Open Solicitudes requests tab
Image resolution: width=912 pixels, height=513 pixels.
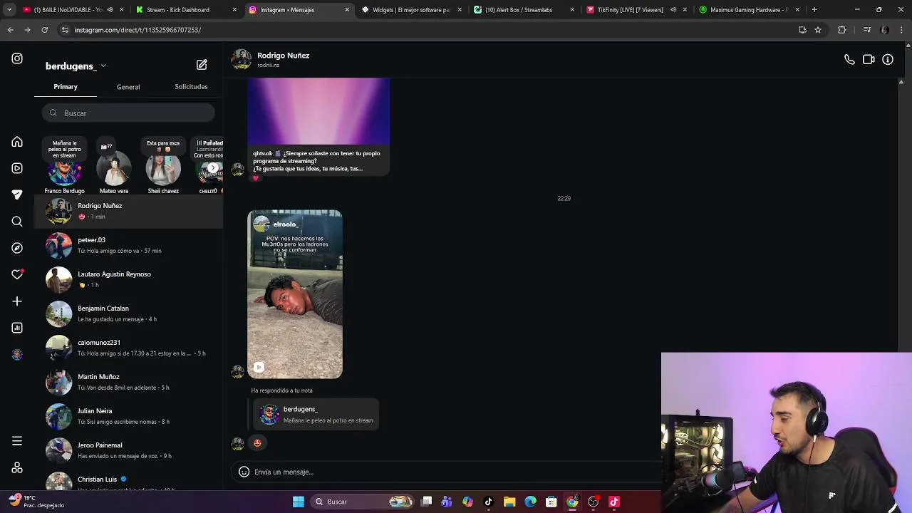191,87
